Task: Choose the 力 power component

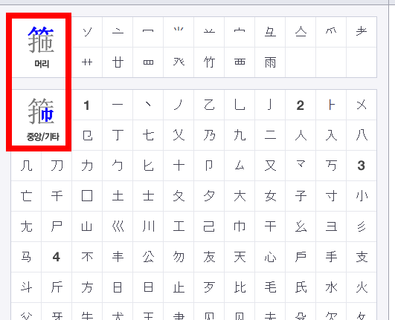Action: [87, 166]
